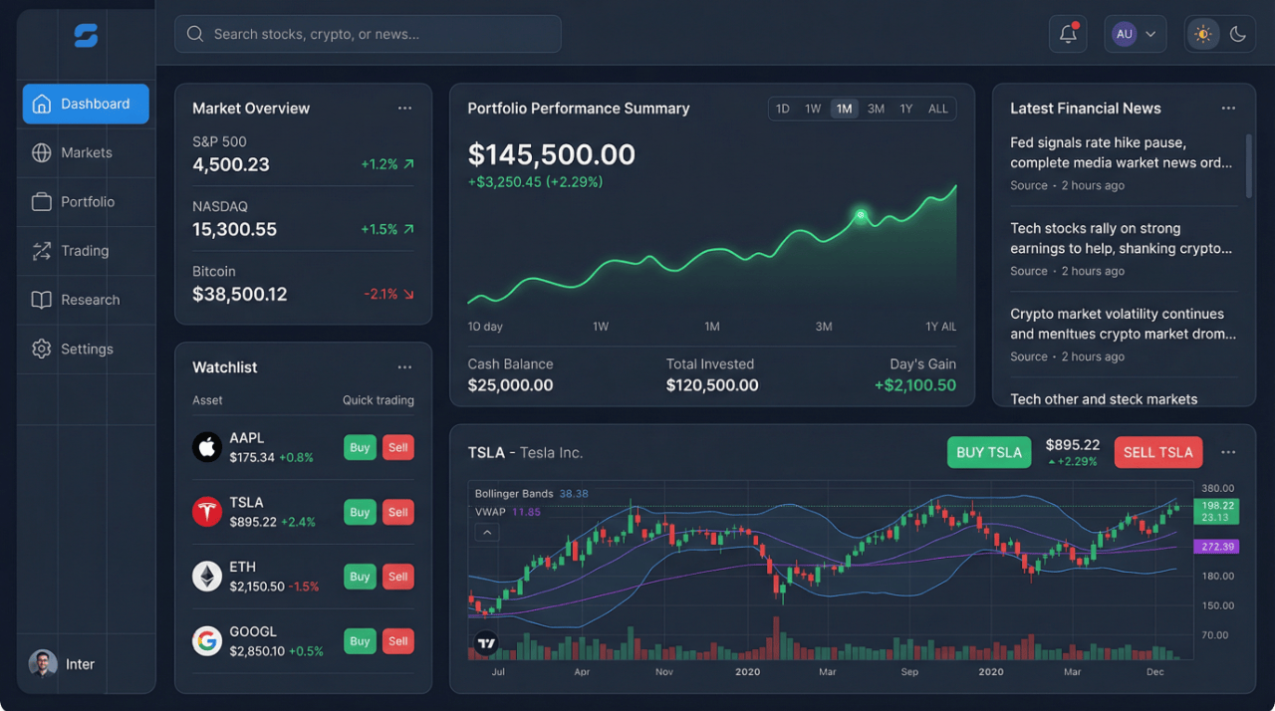Open Tech other and steck markets article
Screen dimensions: 1275x711
coord(1104,399)
